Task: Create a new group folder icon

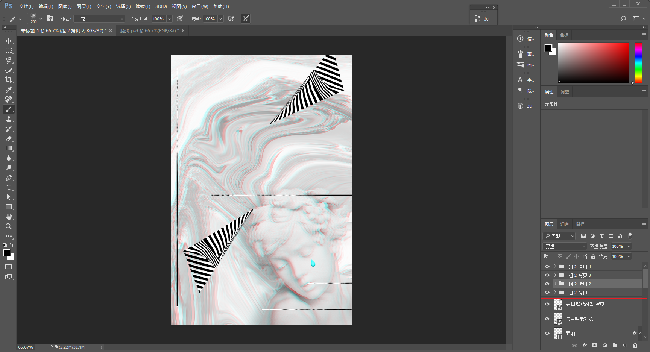Action: coord(615,346)
